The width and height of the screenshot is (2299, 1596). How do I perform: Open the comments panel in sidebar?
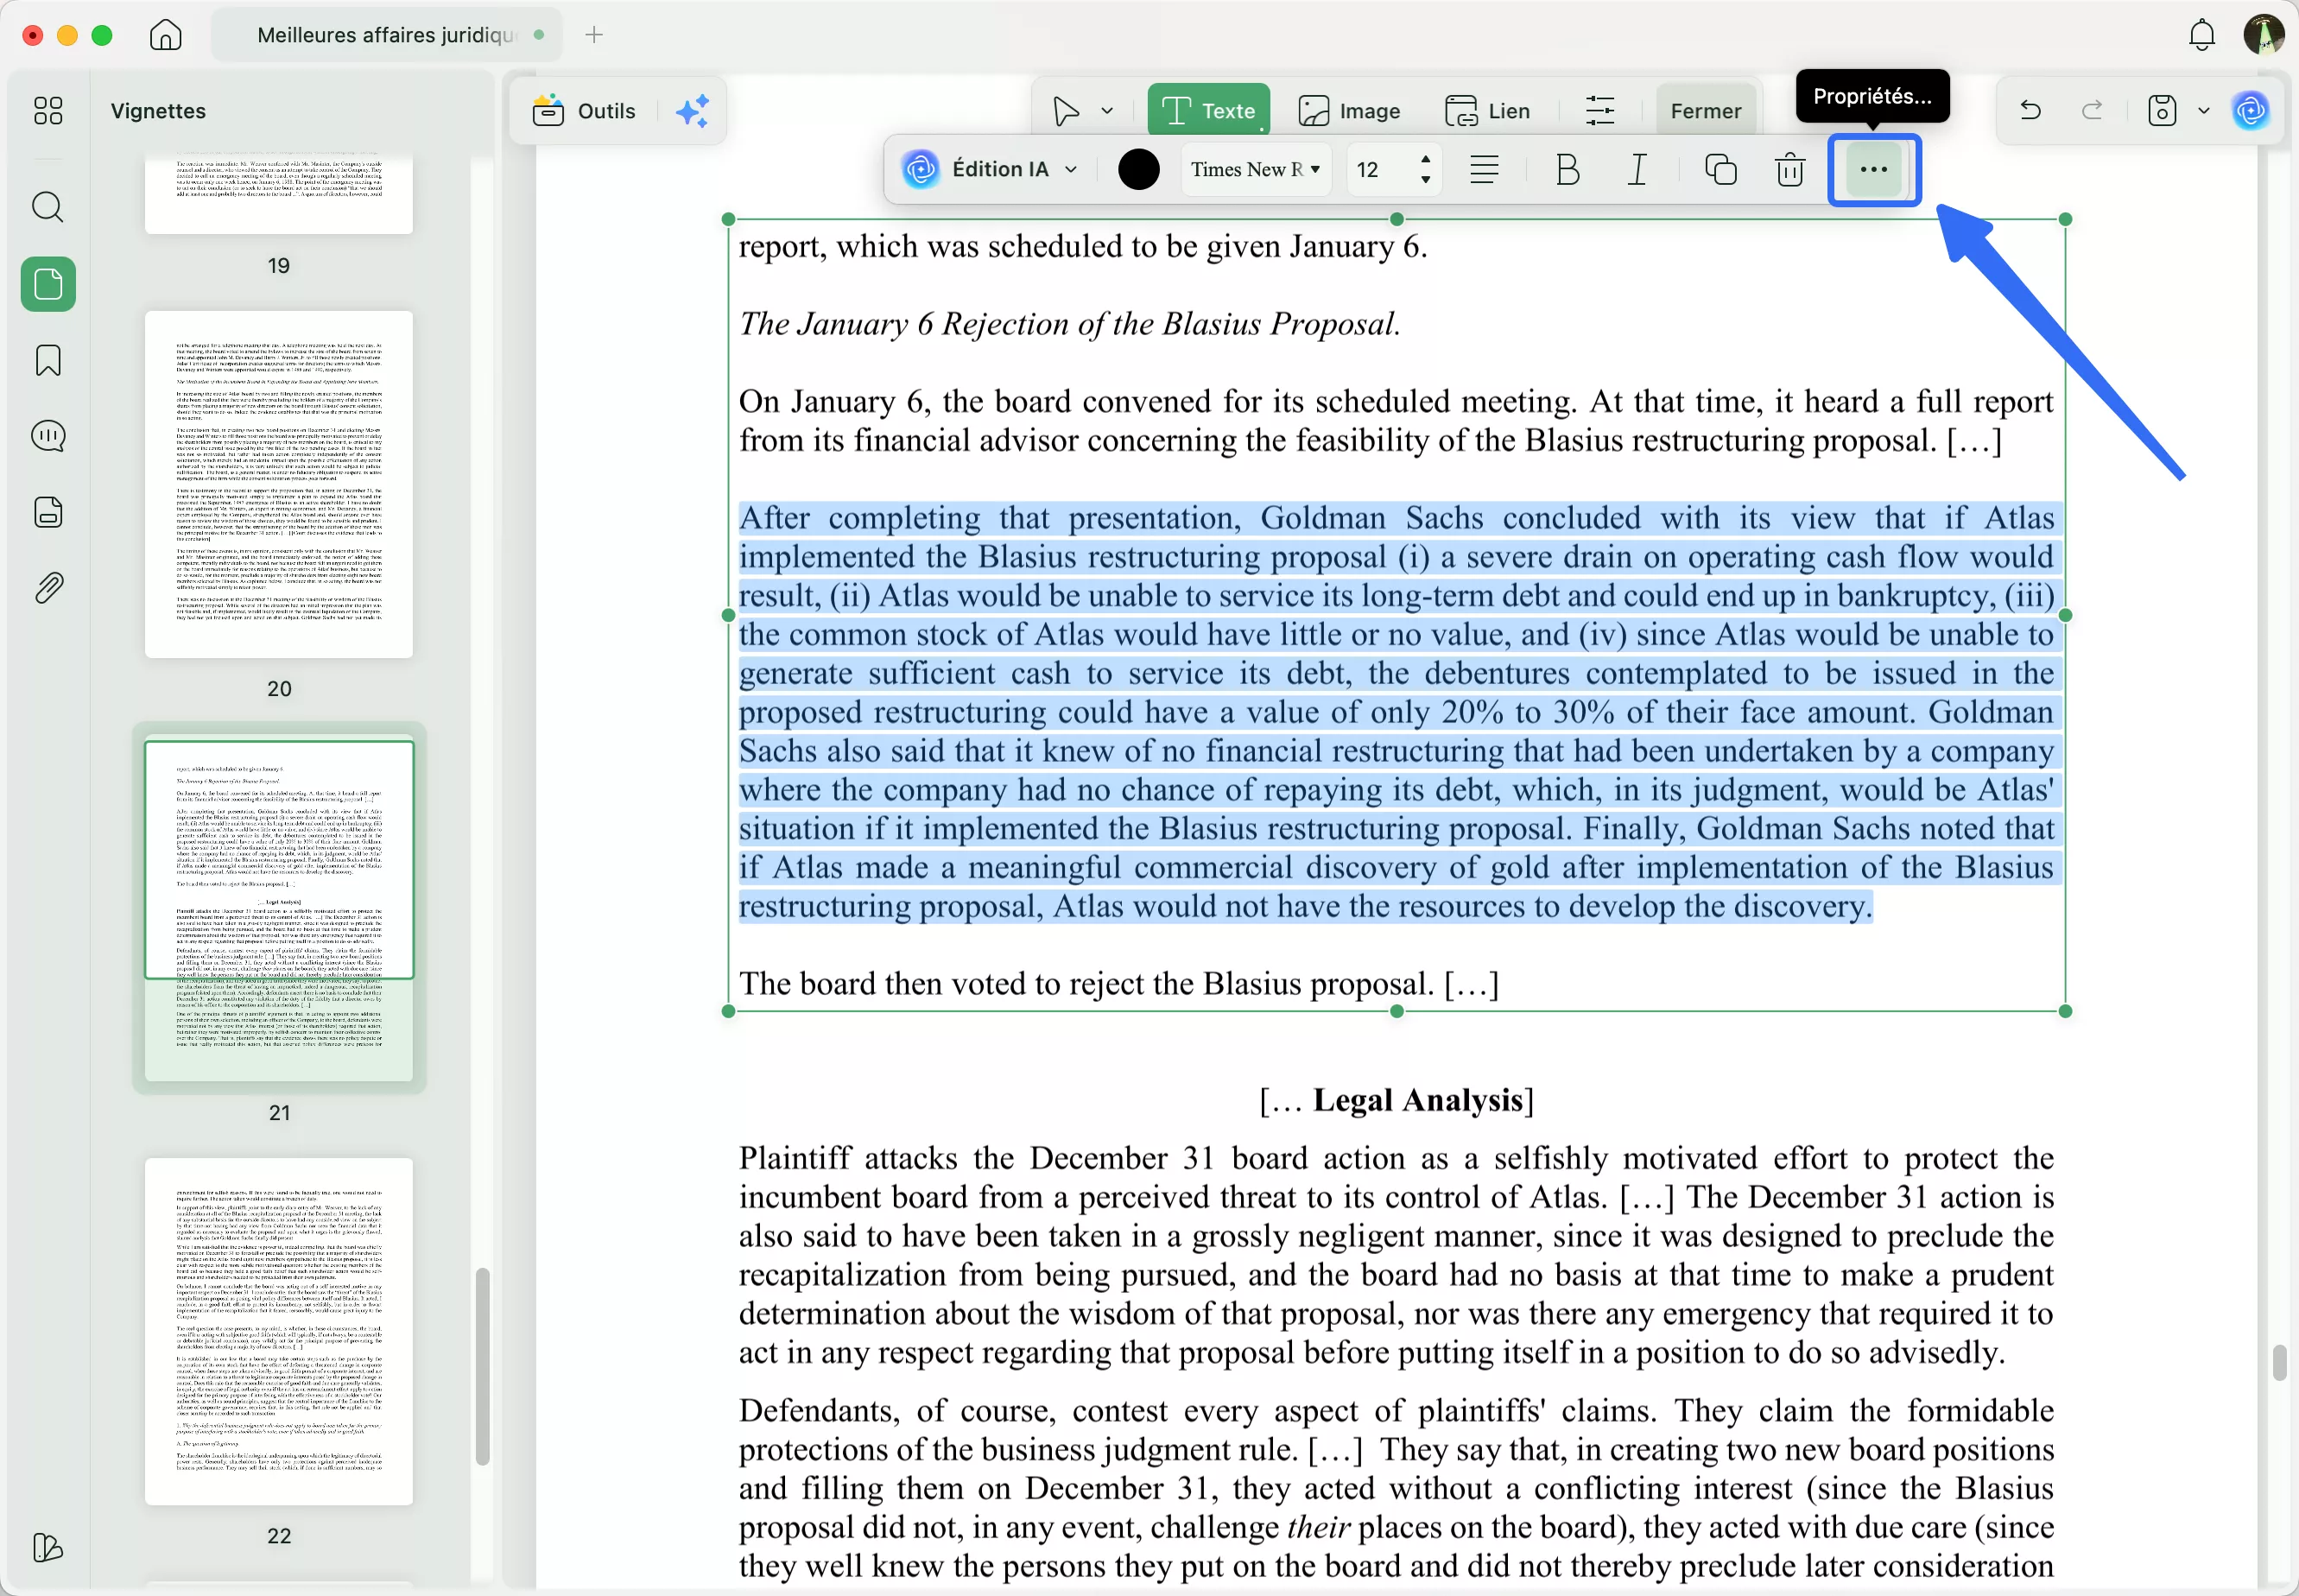(47, 436)
